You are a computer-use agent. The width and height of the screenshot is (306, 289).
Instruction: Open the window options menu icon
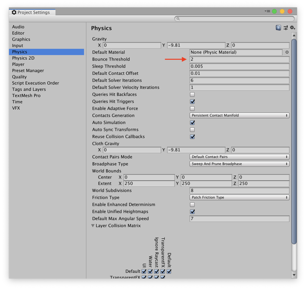point(267,11)
